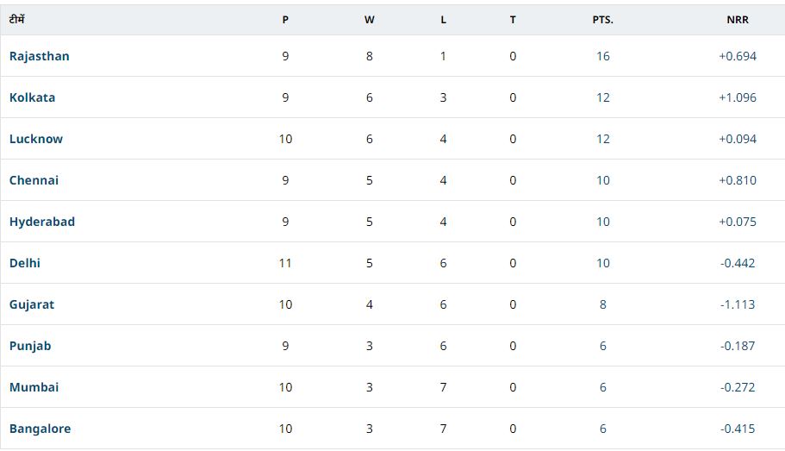Click Gujarat's -1.113 NRR value
The height and width of the screenshot is (451, 785).
[x=738, y=304]
